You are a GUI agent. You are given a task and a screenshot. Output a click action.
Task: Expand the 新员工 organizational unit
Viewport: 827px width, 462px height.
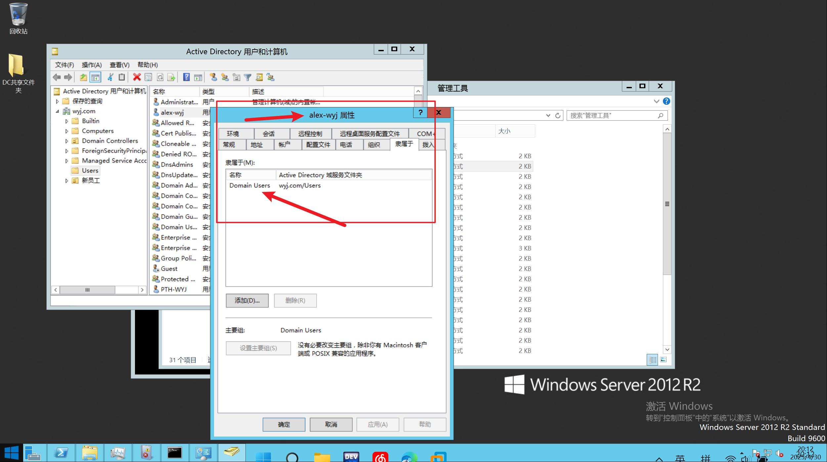coord(66,181)
